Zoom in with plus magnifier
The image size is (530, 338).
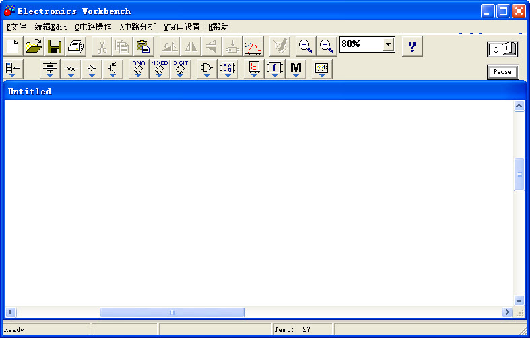coord(327,46)
